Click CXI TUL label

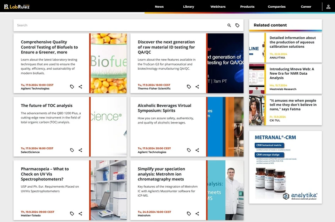click(274, 120)
